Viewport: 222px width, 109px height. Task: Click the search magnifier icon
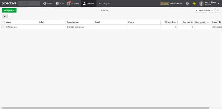point(20,4)
